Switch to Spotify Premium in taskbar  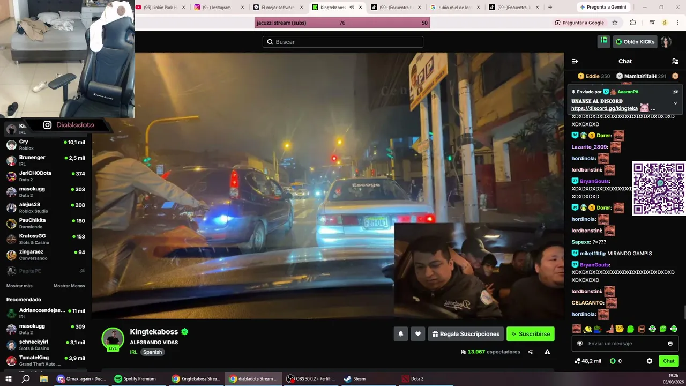[x=138, y=378]
